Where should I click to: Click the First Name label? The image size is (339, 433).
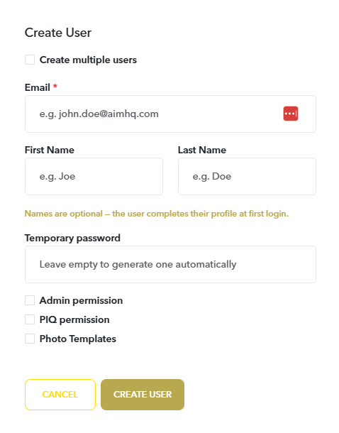click(x=50, y=150)
